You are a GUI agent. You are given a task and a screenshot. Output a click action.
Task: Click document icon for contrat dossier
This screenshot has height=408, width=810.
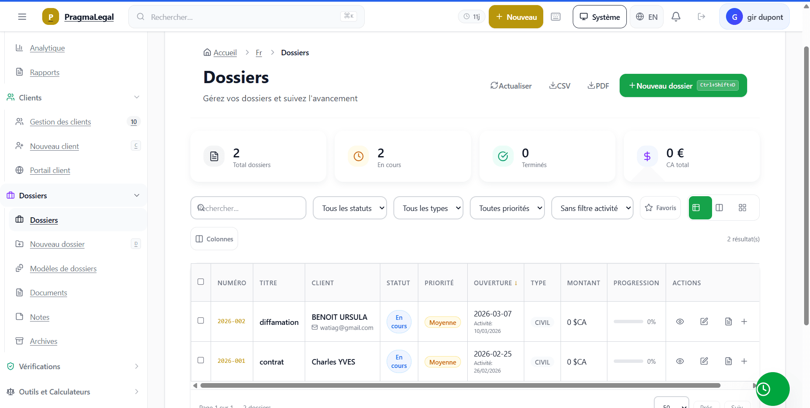pos(728,361)
